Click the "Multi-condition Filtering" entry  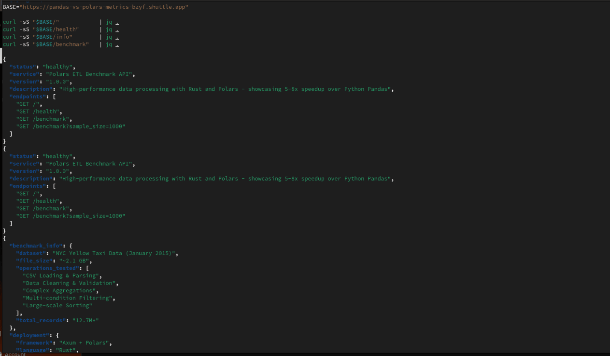click(69, 298)
